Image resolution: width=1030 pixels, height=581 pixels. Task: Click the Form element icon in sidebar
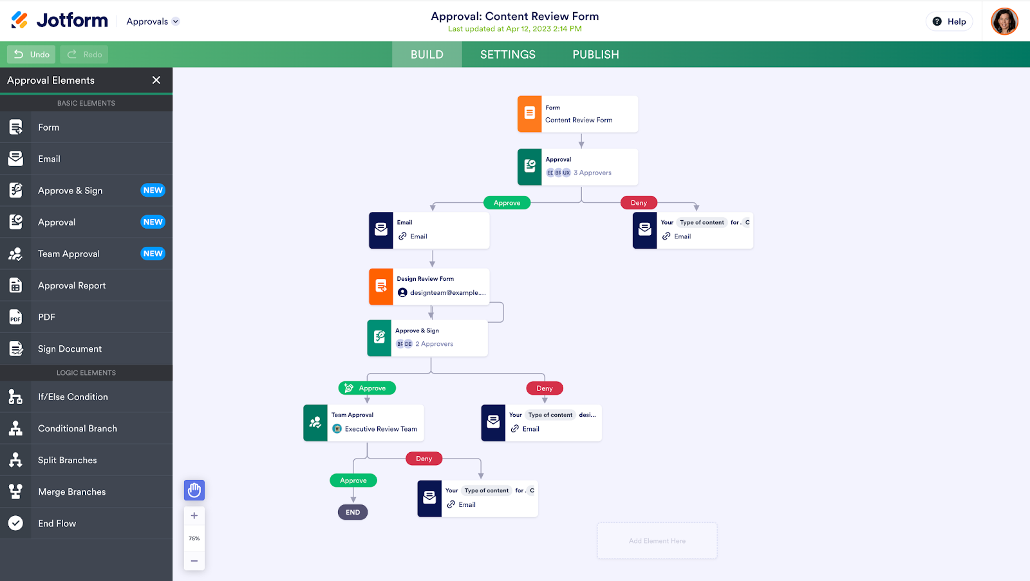click(x=15, y=128)
